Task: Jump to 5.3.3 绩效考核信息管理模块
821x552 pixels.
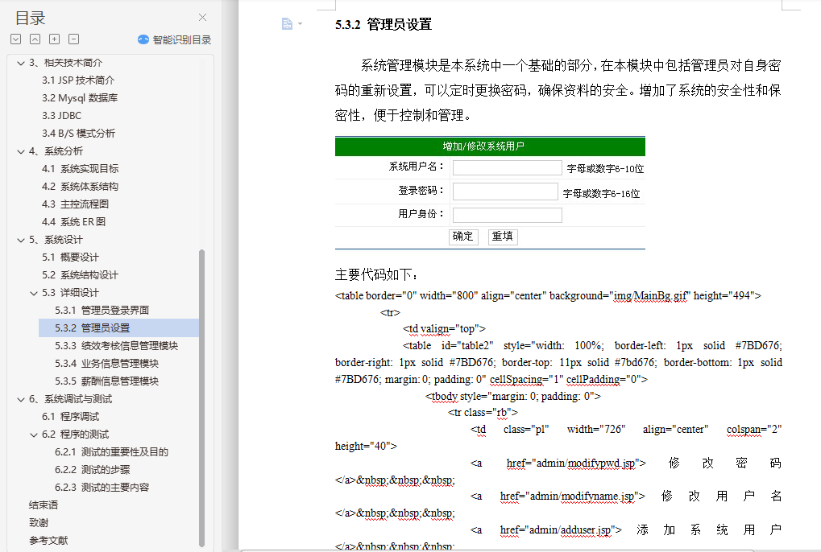Action: [x=116, y=346]
